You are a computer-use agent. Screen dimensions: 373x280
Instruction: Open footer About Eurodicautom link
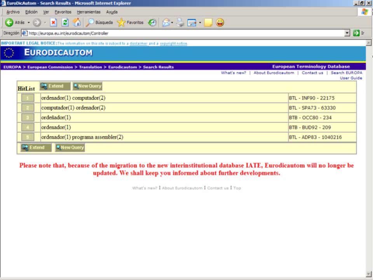click(182, 188)
